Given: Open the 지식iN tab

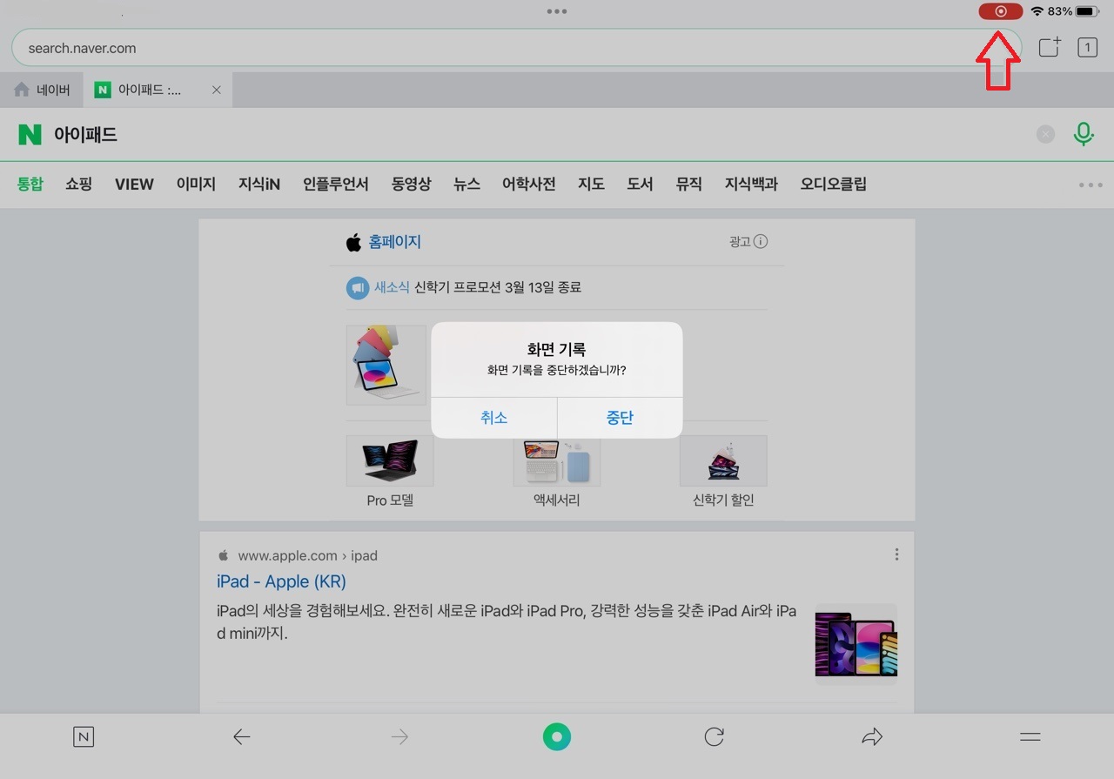Looking at the screenshot, I should 259,184.
